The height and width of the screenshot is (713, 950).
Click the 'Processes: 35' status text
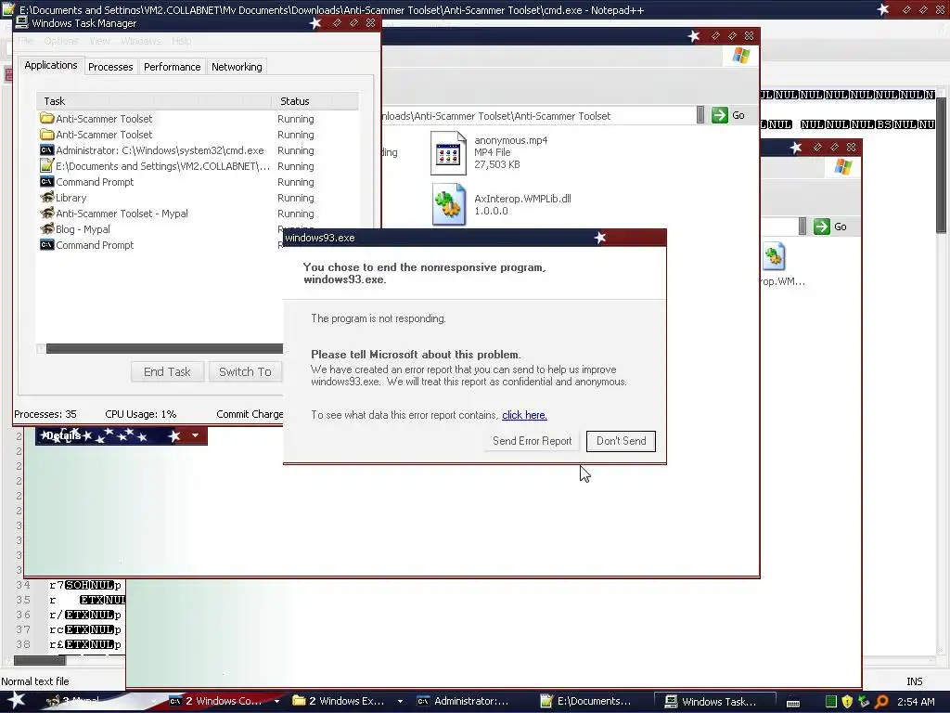(x=45, y=414)
